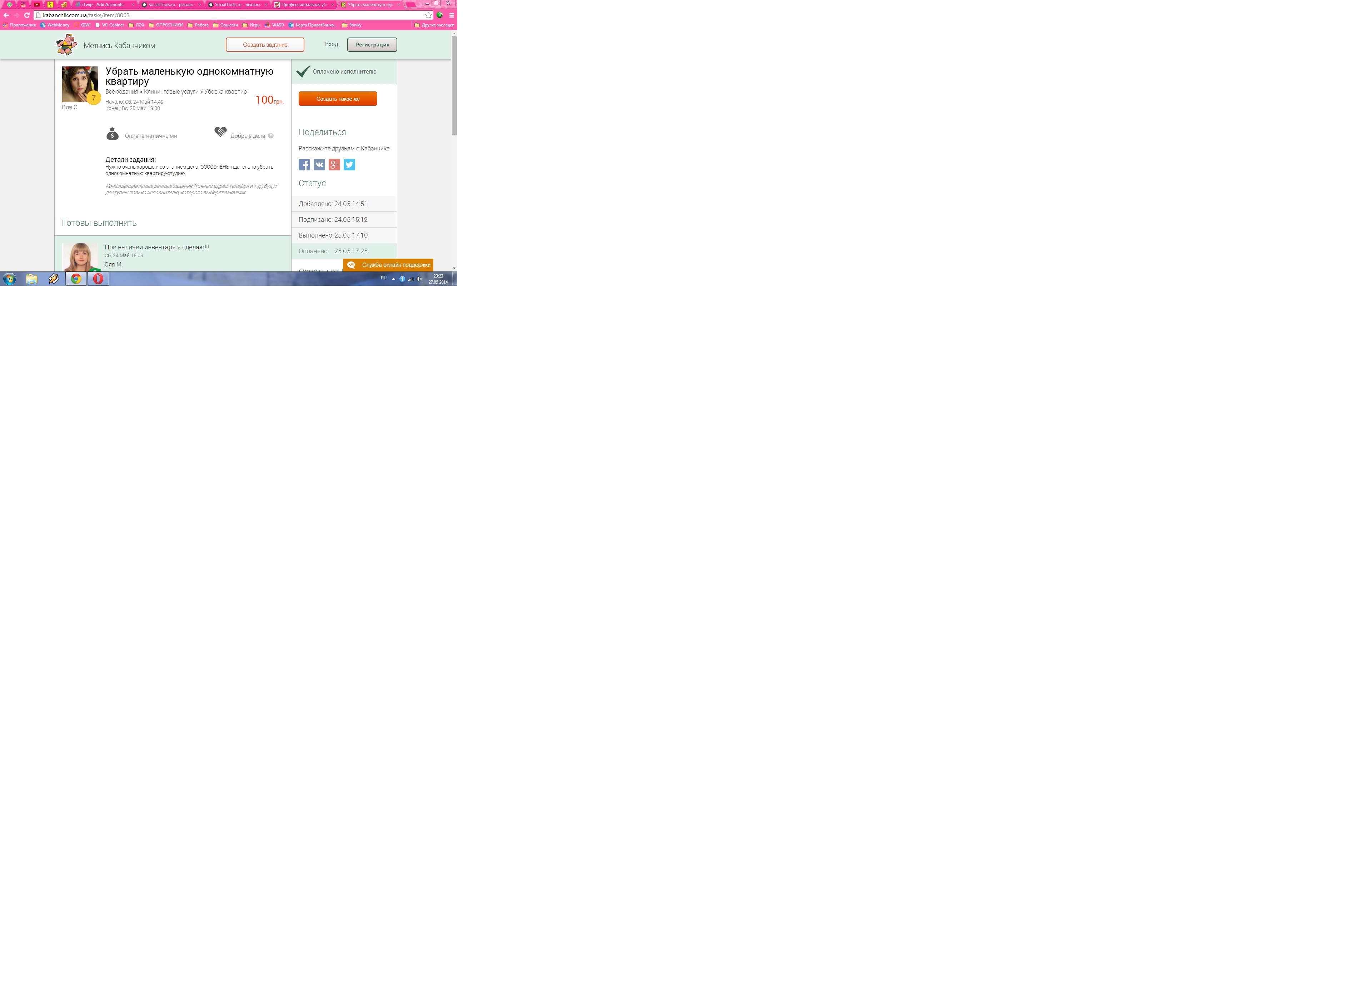The image size is (1369, 983).
Task: Open the Клининговые услуги breadcrumb link
Action: [171, 92]
